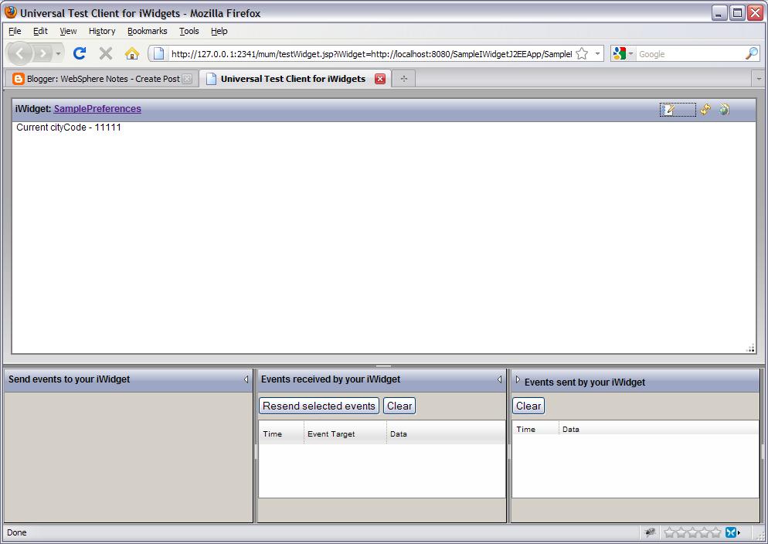The width and height of the screenshot is (768, 544).
Task: Click the Google search input field
Action: tap(690, 54)
